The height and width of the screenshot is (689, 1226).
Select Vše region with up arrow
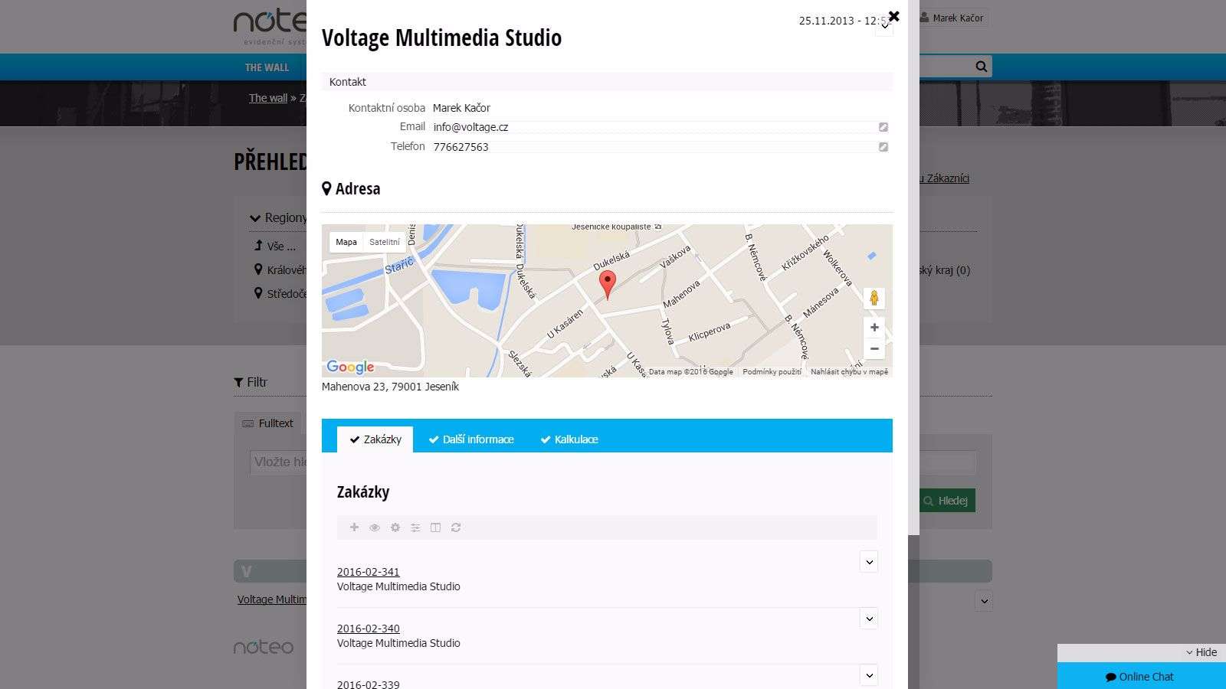point(275,247)
